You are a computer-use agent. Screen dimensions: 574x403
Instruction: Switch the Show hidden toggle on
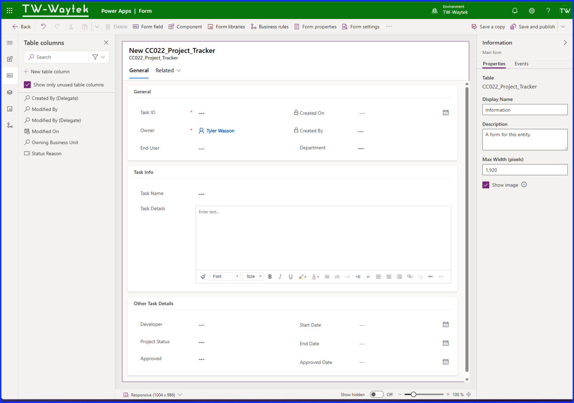(x=376, y=394)
